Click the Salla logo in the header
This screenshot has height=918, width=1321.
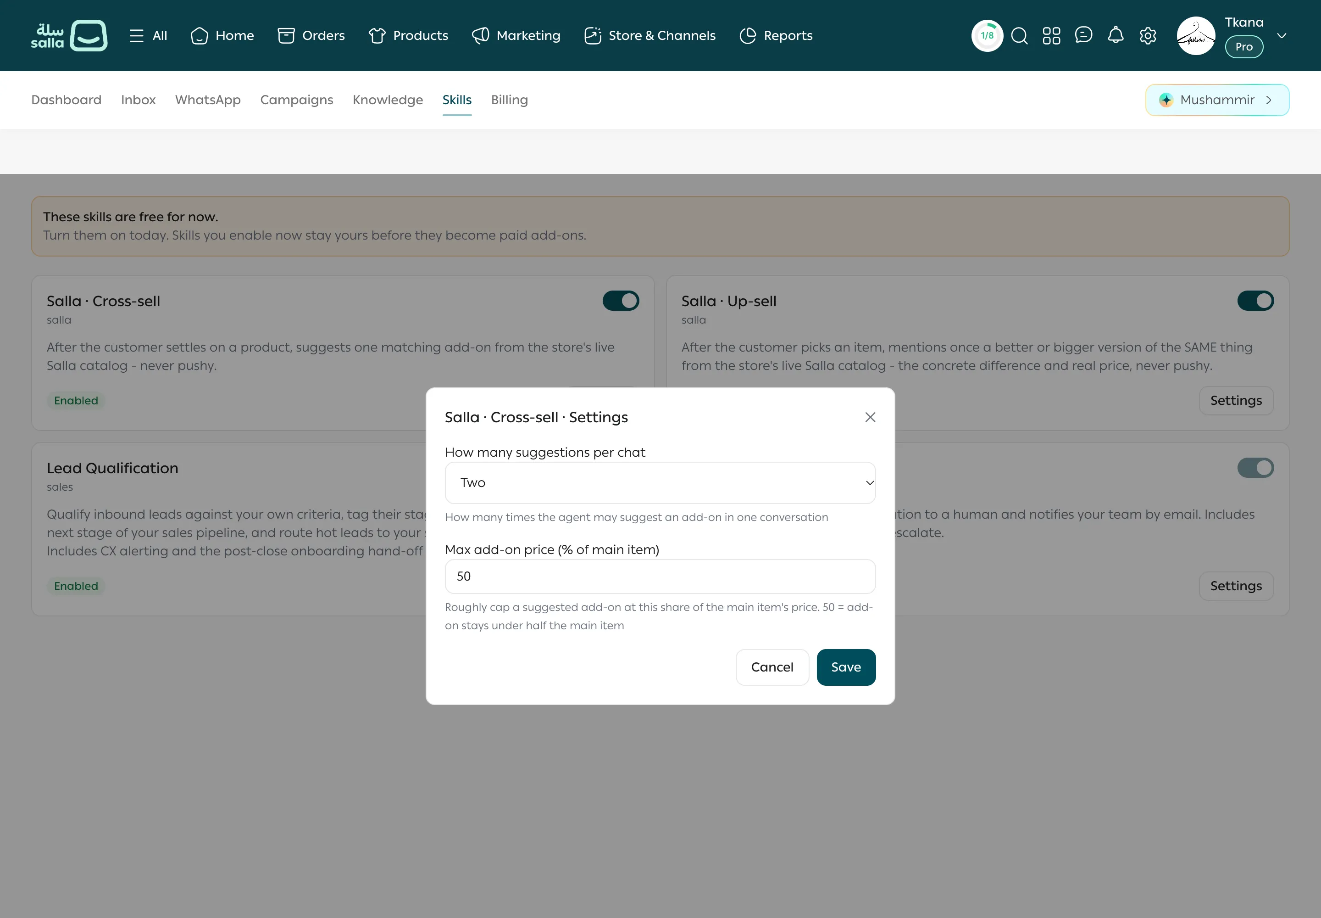(69, 36)
